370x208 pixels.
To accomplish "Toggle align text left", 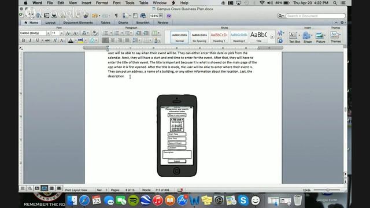I will point(105,40).
